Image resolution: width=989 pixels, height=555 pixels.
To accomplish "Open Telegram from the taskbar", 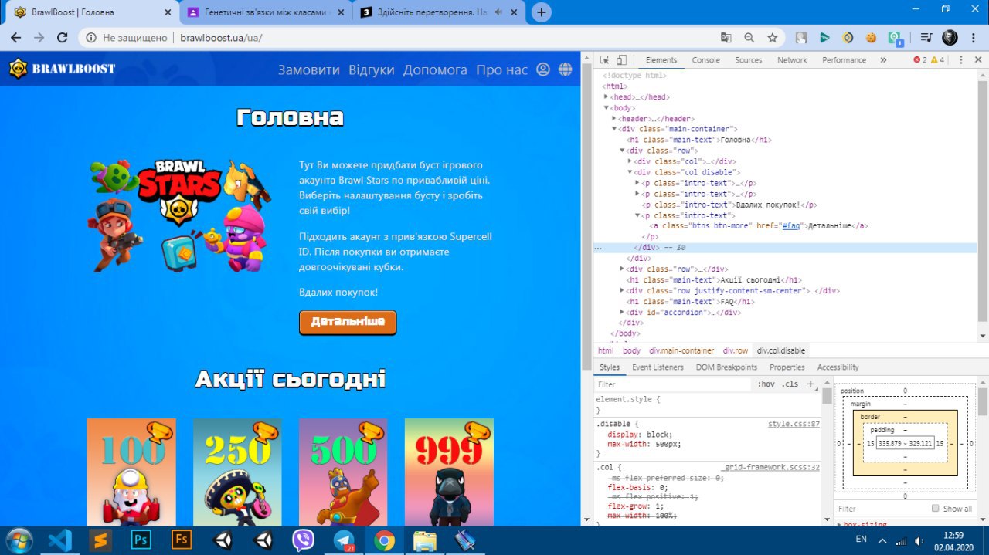I will pyautogui.click(x=344, y=540).
